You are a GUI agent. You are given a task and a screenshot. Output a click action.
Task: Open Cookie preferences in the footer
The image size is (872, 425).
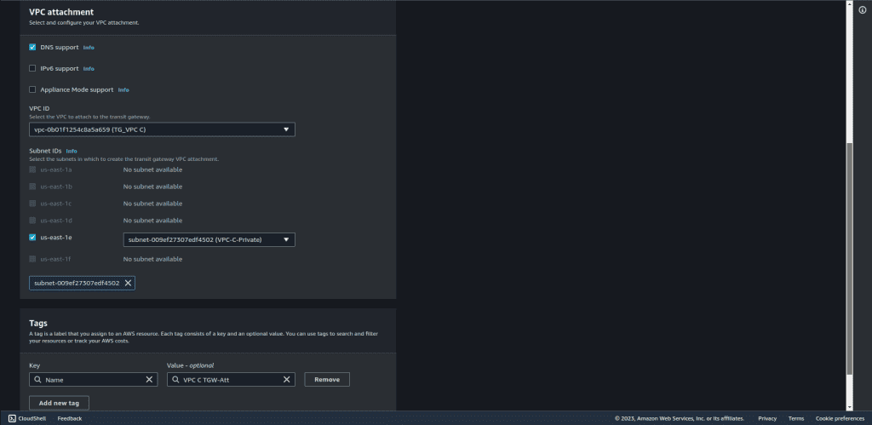click(840, 418)
